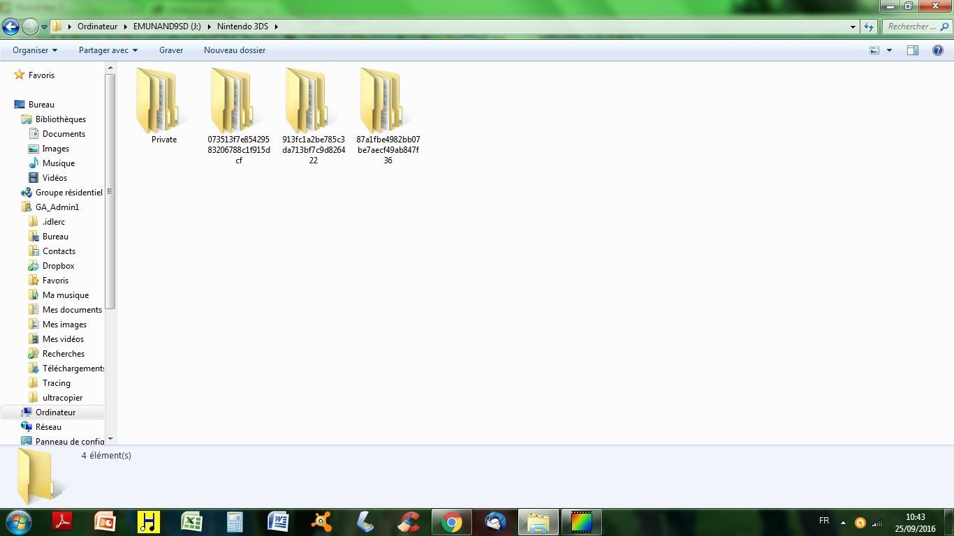
Task: Open the Windows Start menu orb
Action: click(17, 521)
